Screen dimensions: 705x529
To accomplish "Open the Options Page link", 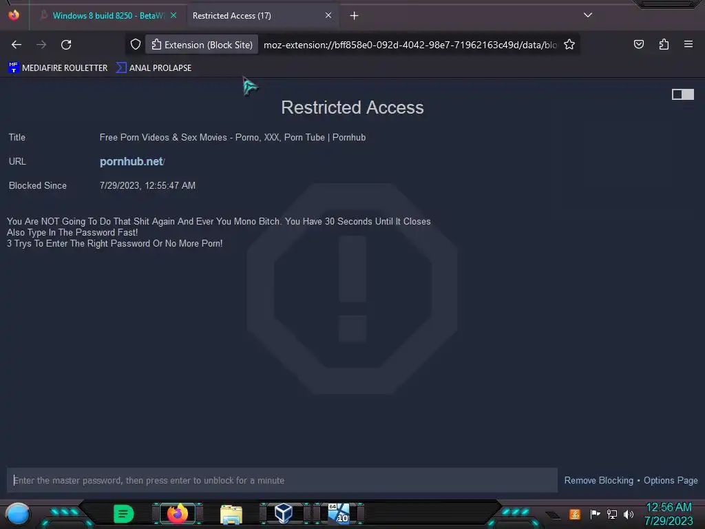I will click(671, 480).
